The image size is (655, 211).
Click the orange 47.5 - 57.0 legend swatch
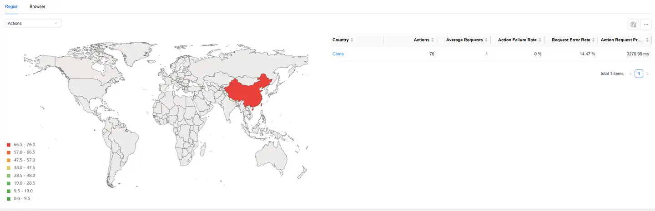tap(9, 160)
